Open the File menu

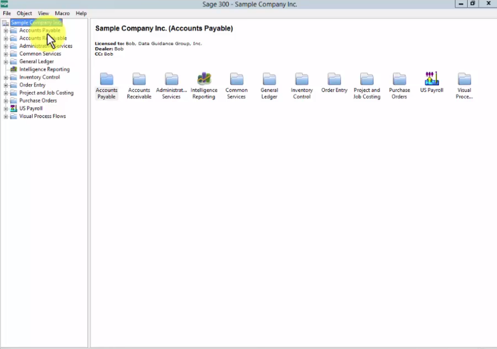coord(6,13)
